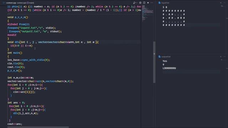Click the 'dfs(i,j,arr,n,m);' call
The image size is (228, 128).
26,113
